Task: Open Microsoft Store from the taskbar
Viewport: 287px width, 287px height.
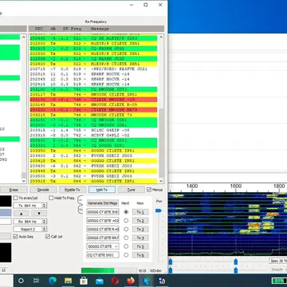Action: pyautogui.click(x=84, y=281)
